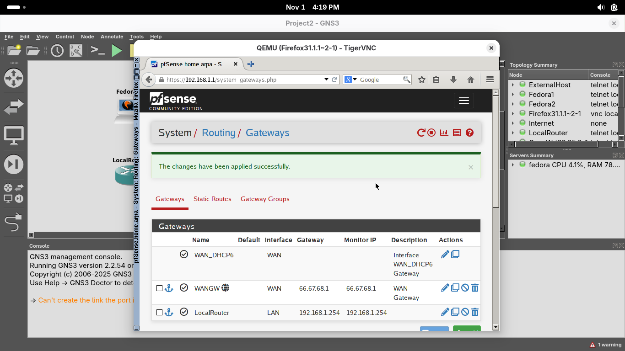Check the LocalRouter gateway row checkbox
The image size is (625, 351).
click(x=159, y=313)
